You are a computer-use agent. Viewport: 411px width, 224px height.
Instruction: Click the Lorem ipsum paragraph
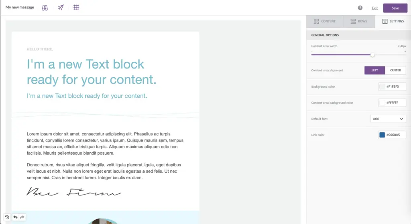pyautogui.click(x=105, y=143)
